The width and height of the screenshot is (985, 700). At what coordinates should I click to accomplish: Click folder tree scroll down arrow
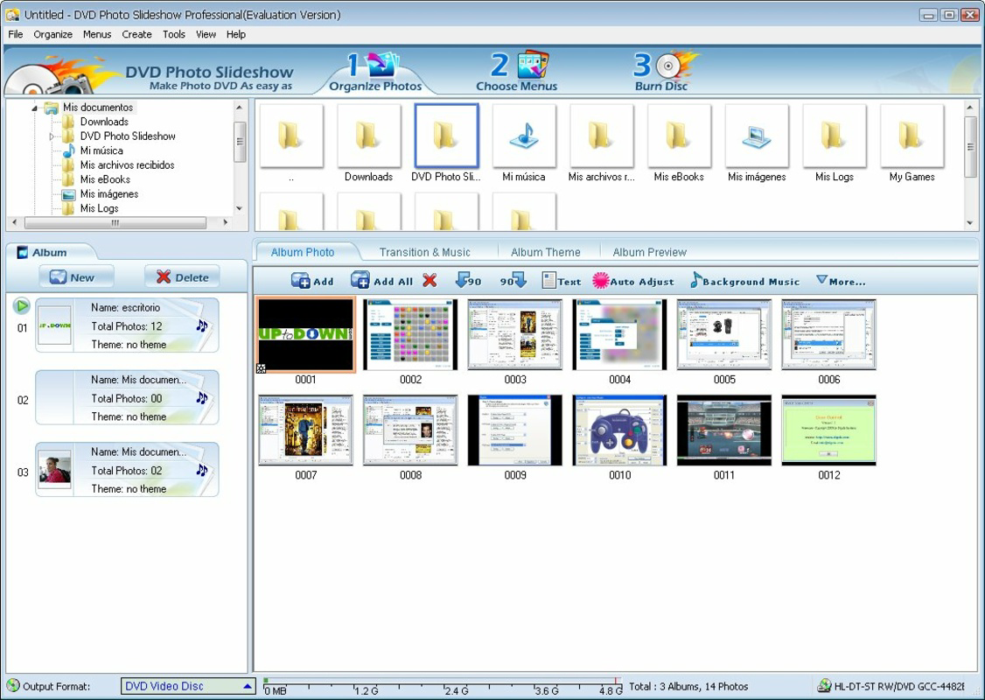pyautogui.click(x=240, y=208)
